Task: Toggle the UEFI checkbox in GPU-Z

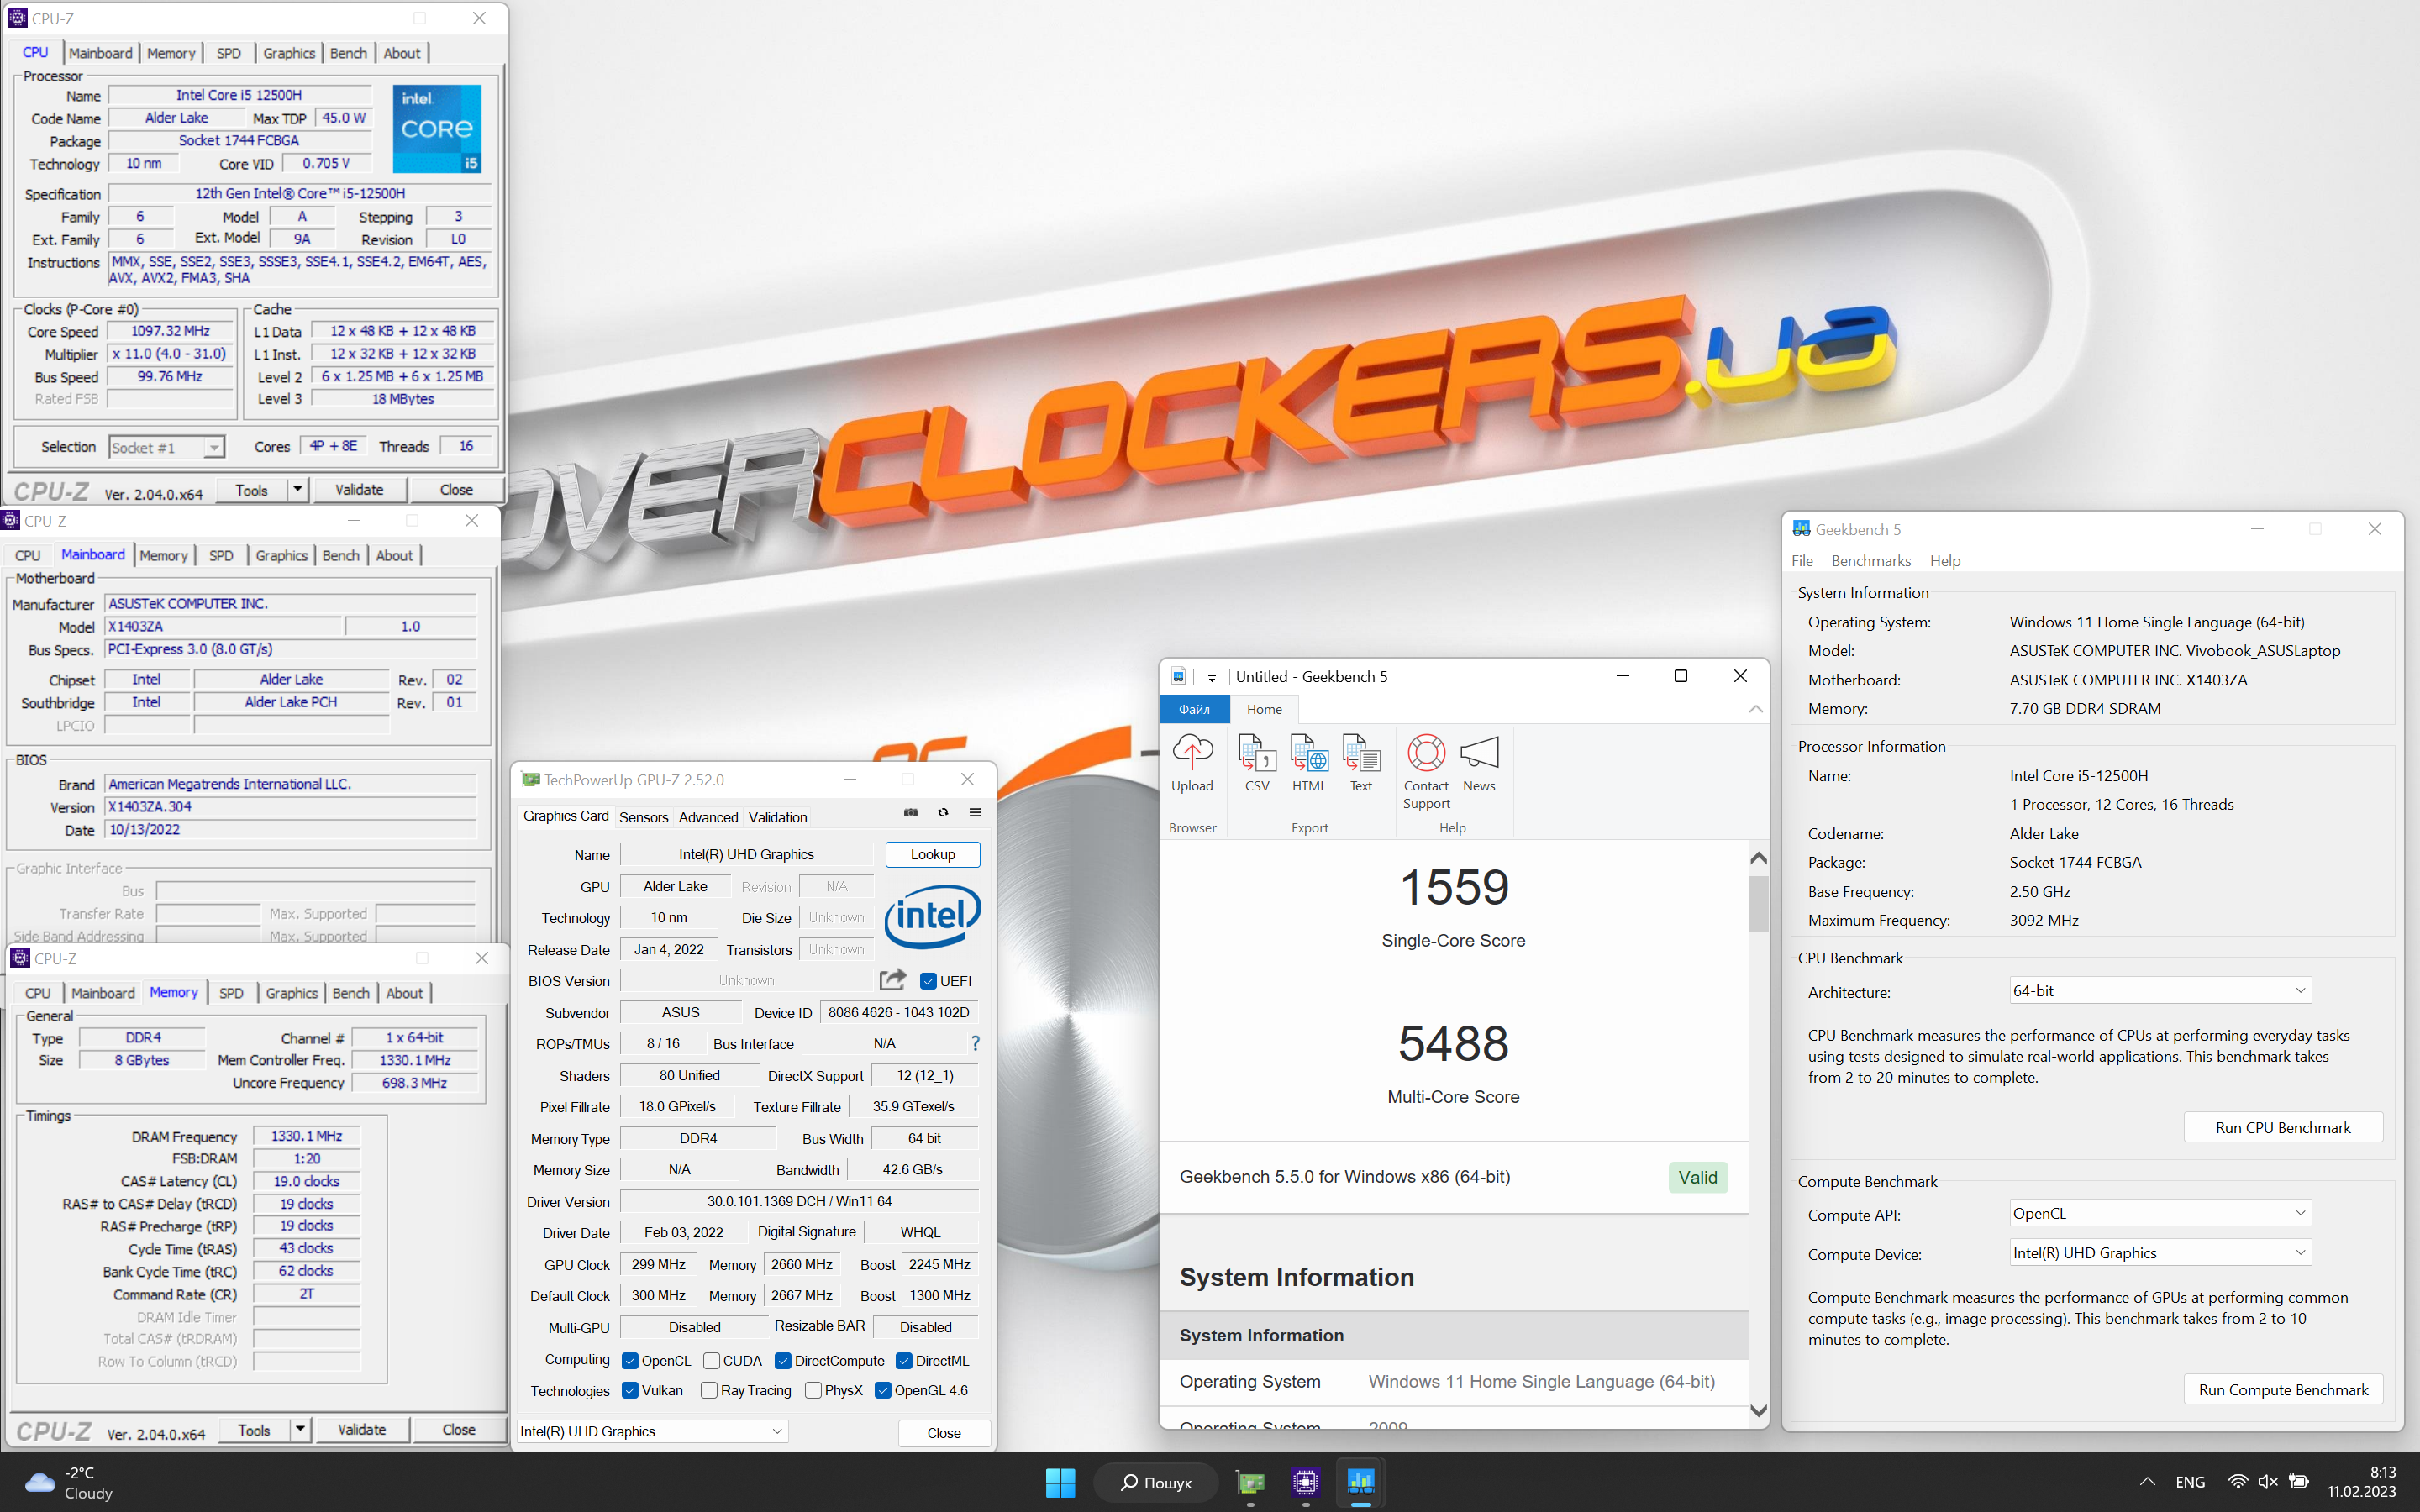Action: [928, 981]
